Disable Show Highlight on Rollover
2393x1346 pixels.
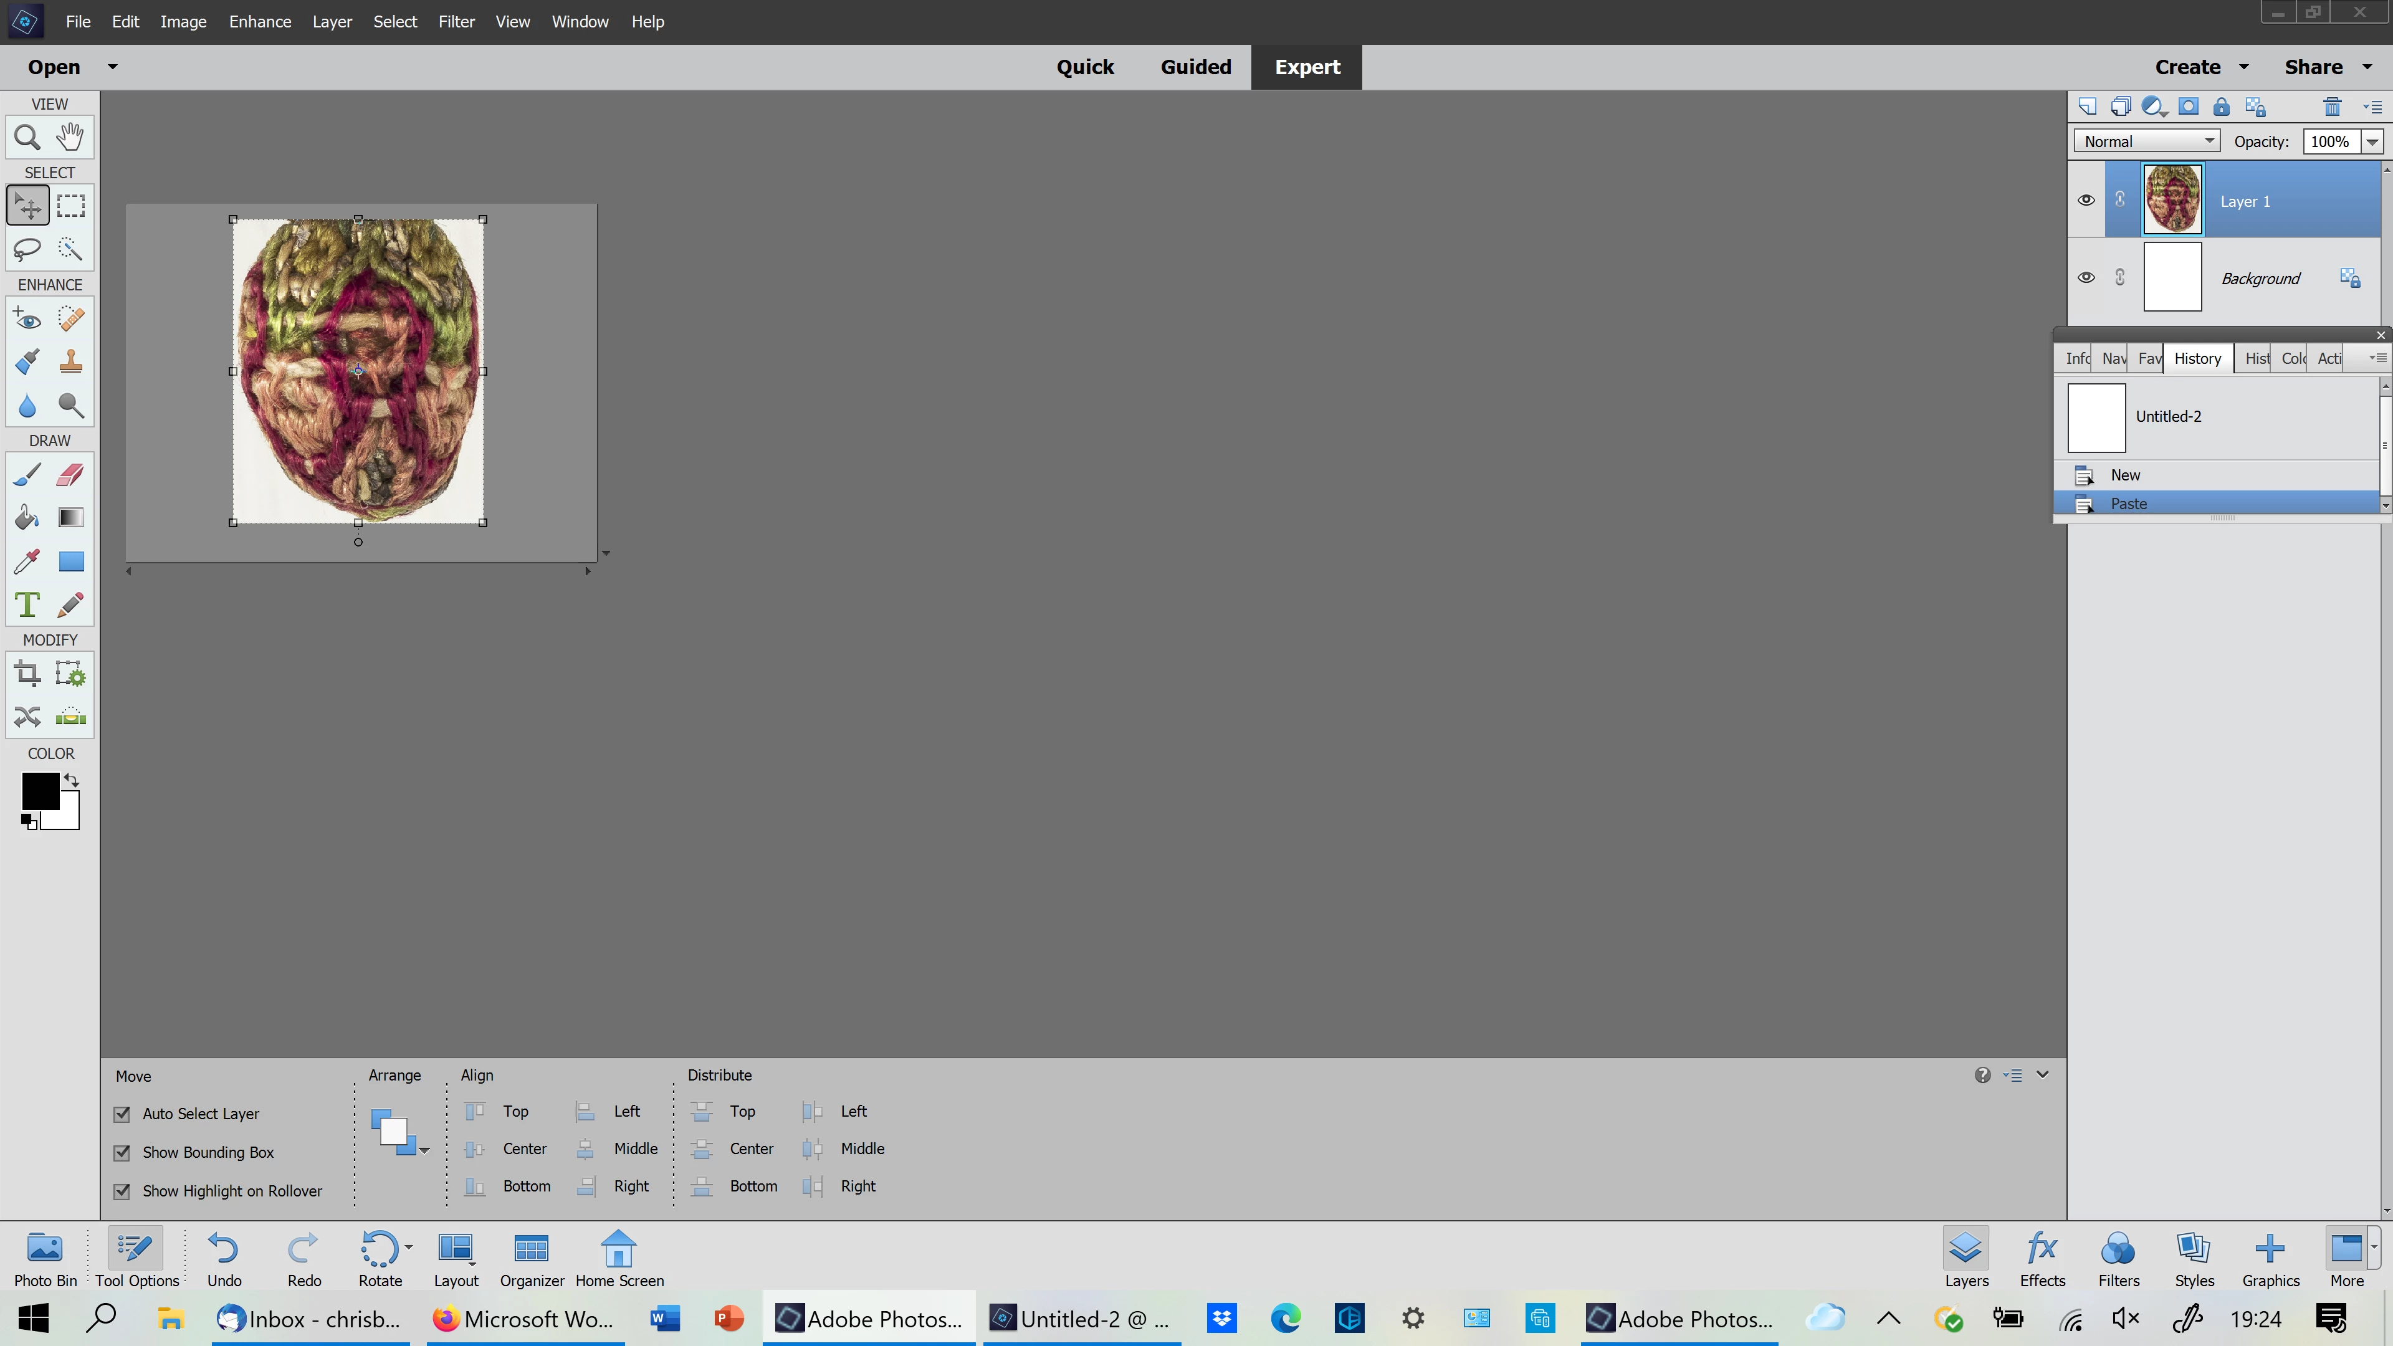click(122, 1191)
